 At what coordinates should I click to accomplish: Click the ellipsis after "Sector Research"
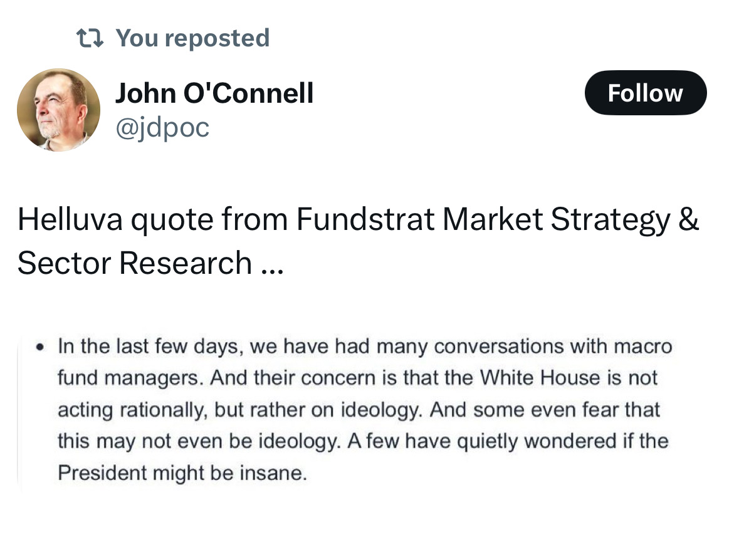pos(271,264)
